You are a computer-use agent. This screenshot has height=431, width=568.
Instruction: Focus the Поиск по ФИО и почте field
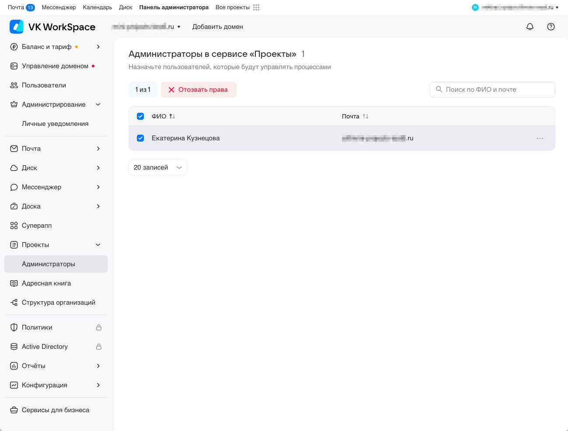click(x=496, y=90)
